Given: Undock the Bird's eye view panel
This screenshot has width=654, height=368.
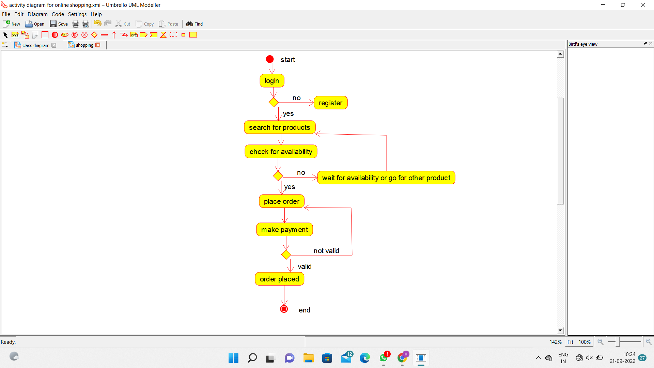Looking at the screenshot, I should point(645,44).
